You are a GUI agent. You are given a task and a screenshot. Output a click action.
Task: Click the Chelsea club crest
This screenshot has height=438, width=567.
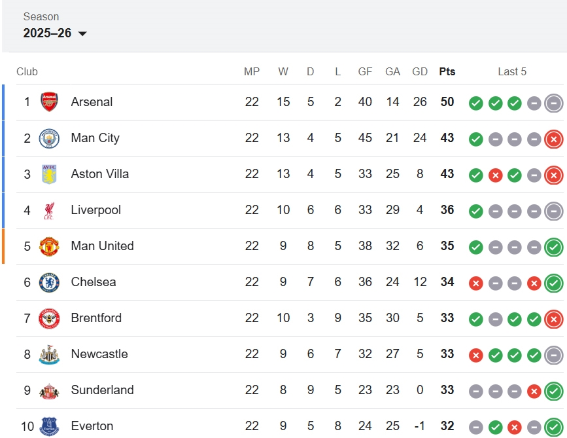coord(49,282)
